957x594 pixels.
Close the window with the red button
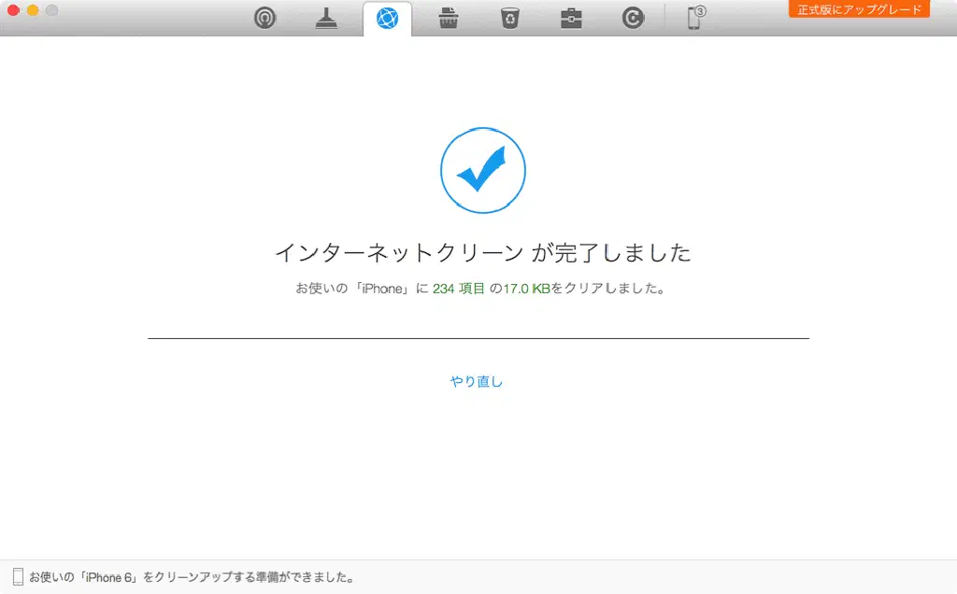(x=14, y=10)
